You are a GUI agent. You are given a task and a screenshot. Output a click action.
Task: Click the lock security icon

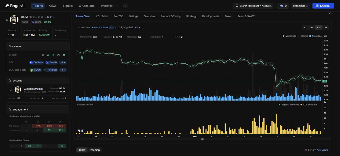click(x=48, y=55)
